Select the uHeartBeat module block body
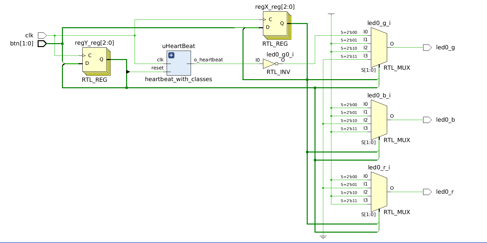487x243 pixels. (179, 63)
